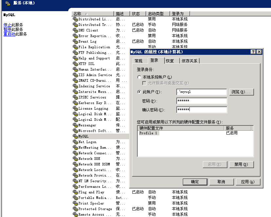Click the Event Log service gear icon
Viewport: 271px width, 217px height.
click(x=75, y=41)
